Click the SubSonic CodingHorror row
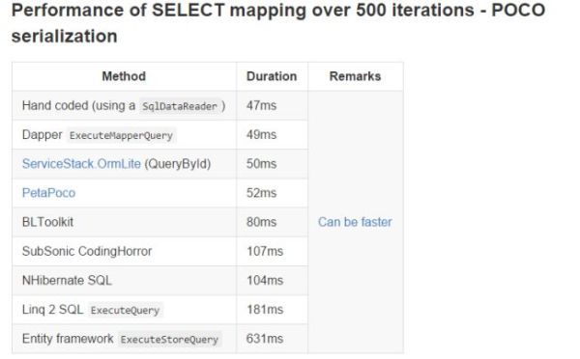The height and width of the screenshot is (359, 580). [x=160, y=251]
